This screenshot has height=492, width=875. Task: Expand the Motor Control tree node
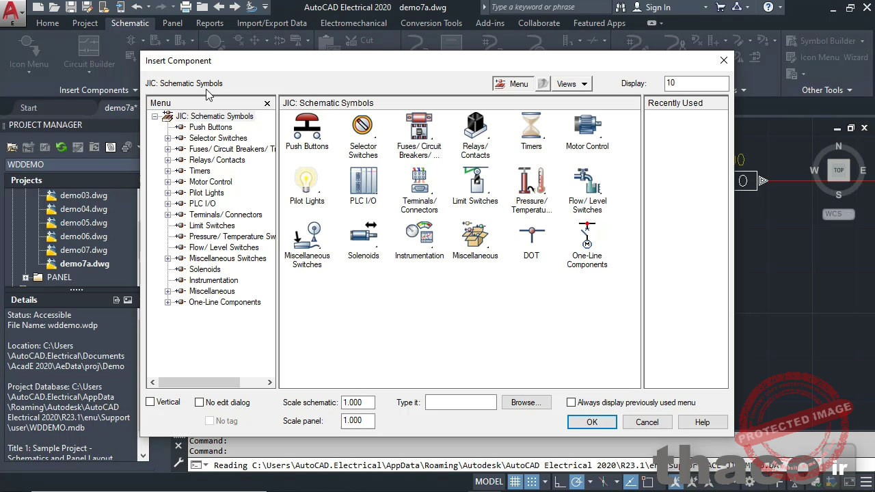coord(168,181)
